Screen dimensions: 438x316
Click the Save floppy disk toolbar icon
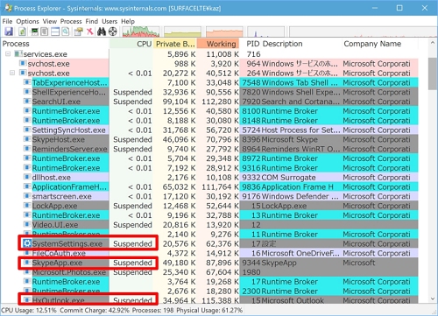(x=9, y=32)
